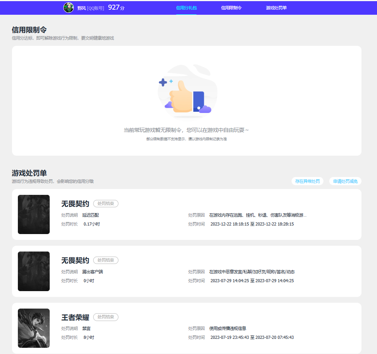This screenshot has width=377, height=354.
Task: Click 处罚结束 badge on the 踢出客户端 record
Action: [x=106, y=260]
